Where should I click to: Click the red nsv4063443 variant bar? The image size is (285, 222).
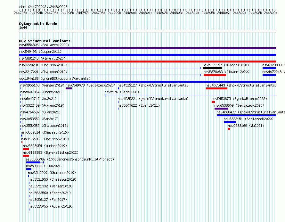click(x=216, y=88)
